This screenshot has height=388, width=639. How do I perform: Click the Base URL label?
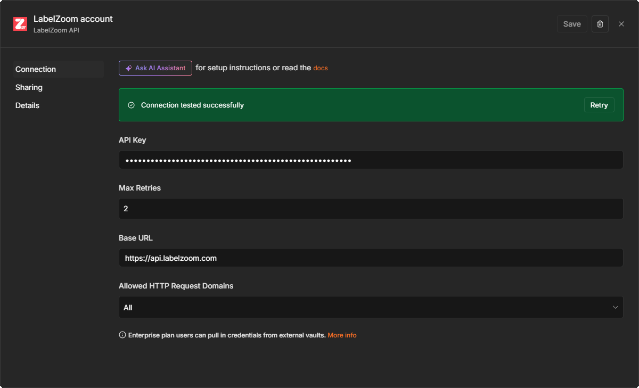click(136, 238)
